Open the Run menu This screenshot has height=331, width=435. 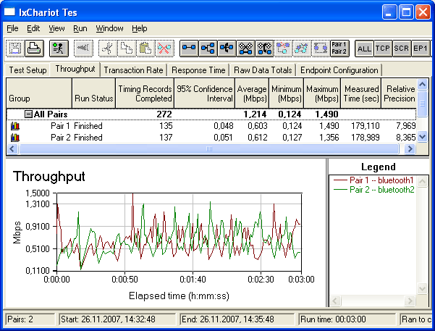pyautogui.click(x=80, y=28)
